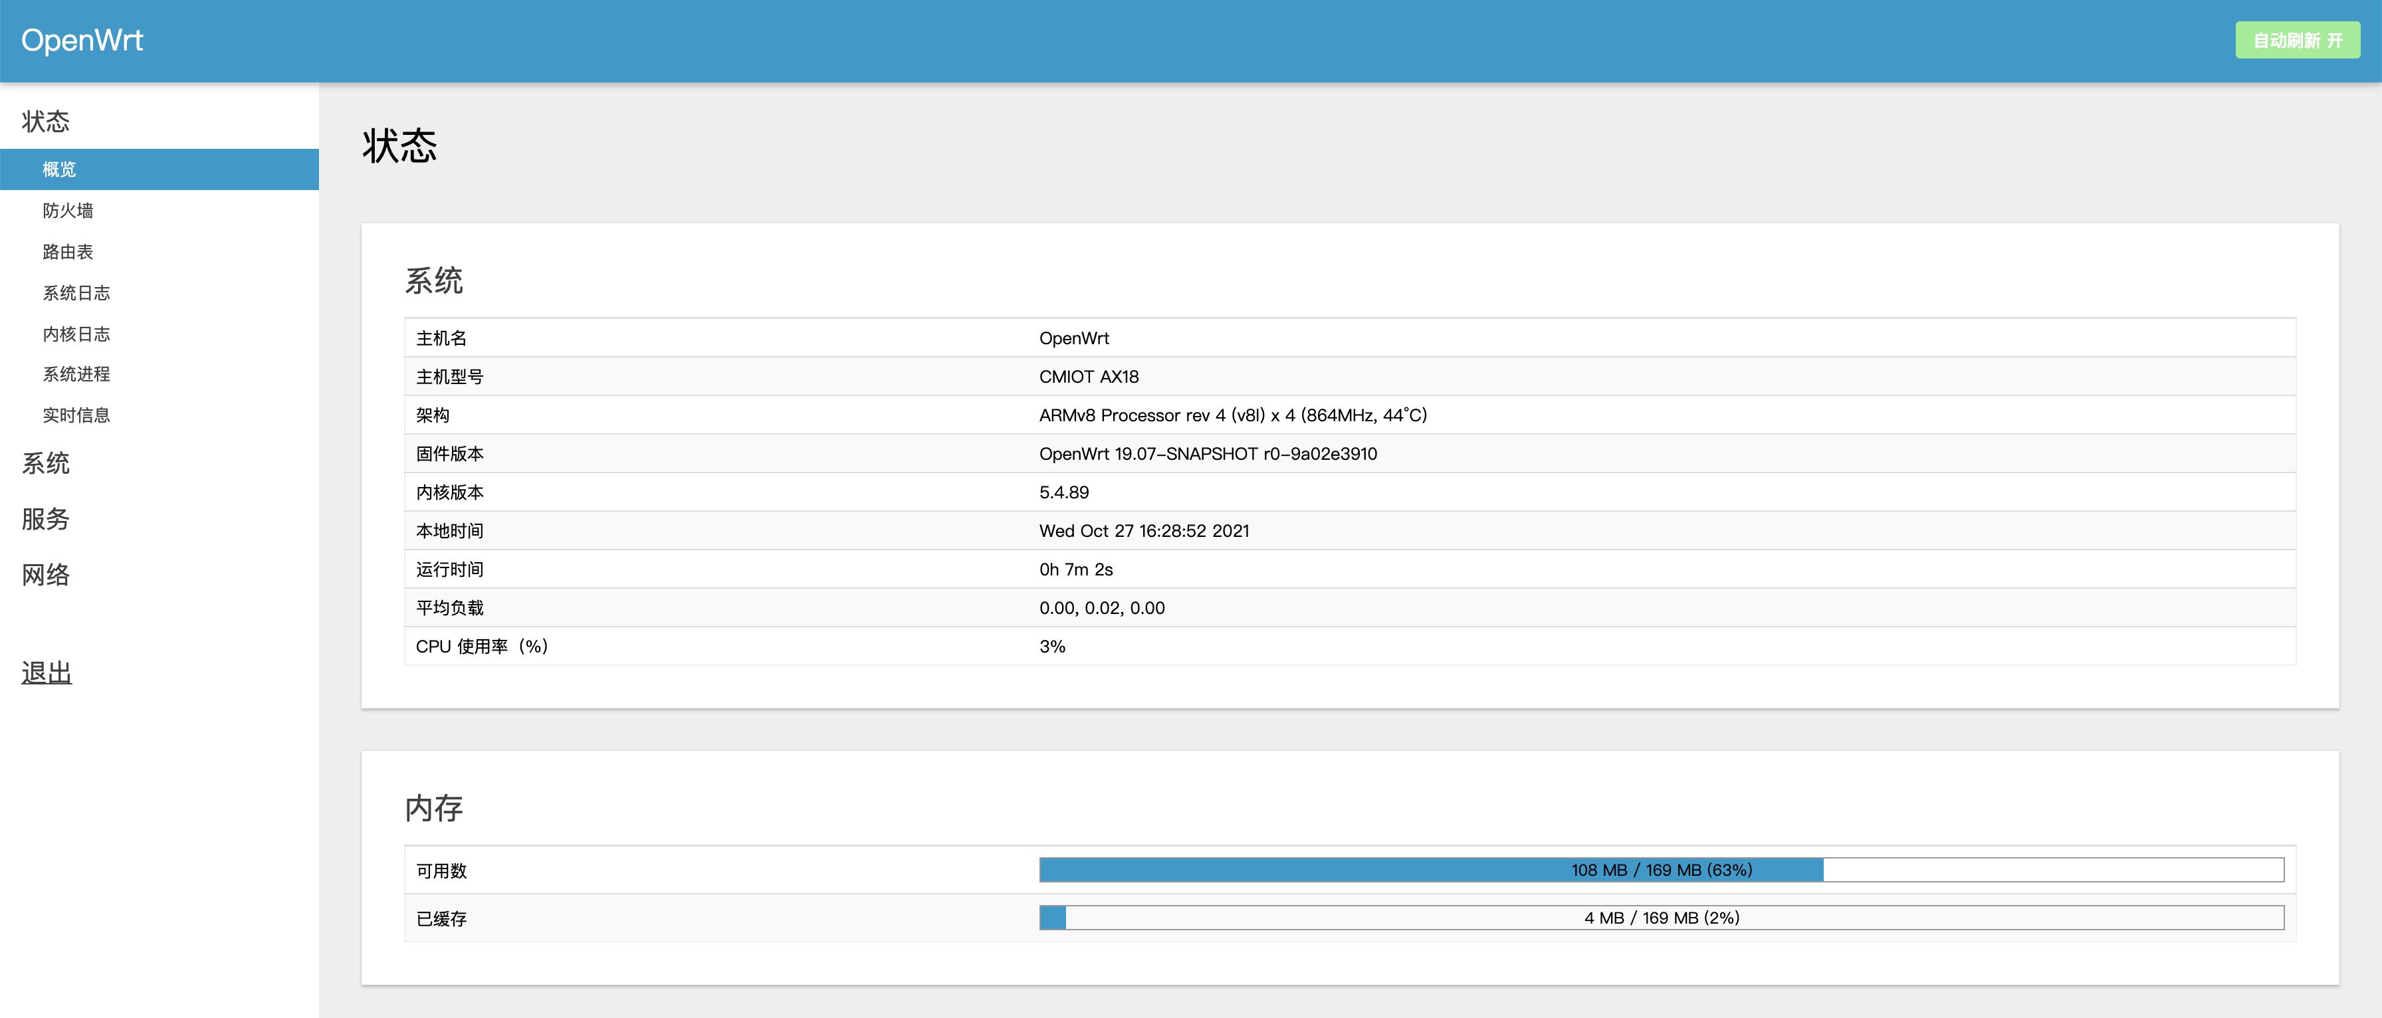Open the 内核日志 kernel log page
Viewport: 2382px width, 1018px height.
point(76,334)
